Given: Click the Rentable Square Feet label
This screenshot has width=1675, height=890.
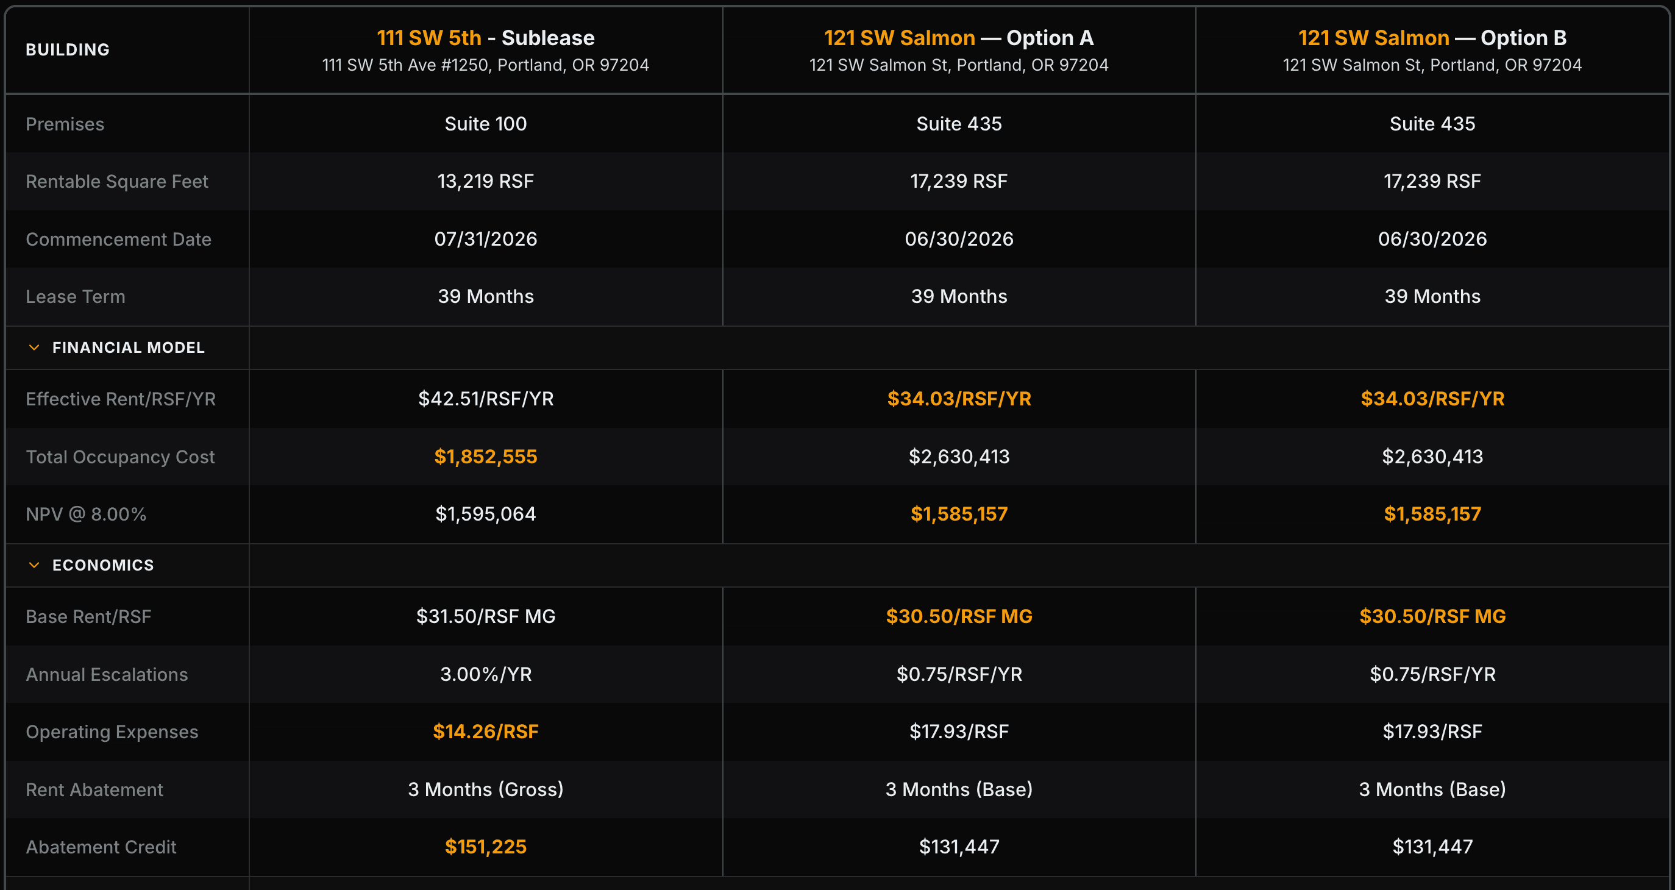Looking at the screenshot, I should 117,180.
